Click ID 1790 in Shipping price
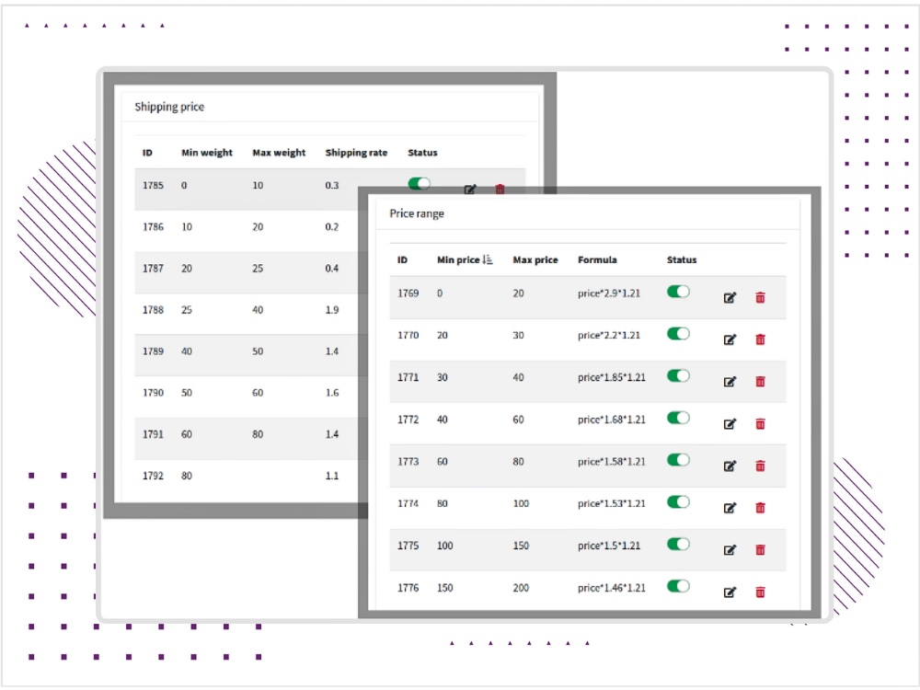Screen dimensions: 920x690 153,393
